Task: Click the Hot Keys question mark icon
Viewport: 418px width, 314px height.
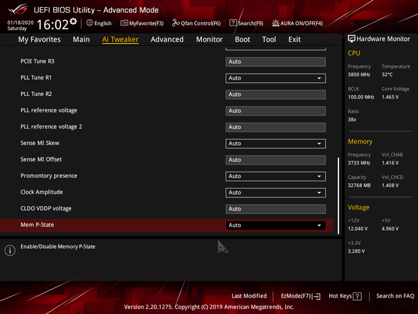Action: point(357,297)
